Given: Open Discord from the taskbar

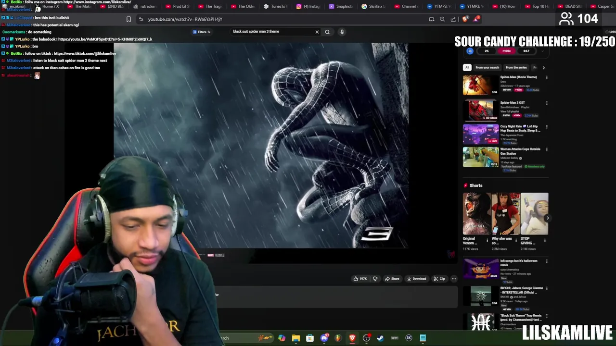Looking at the screenshot, I should tap(324, 338).
